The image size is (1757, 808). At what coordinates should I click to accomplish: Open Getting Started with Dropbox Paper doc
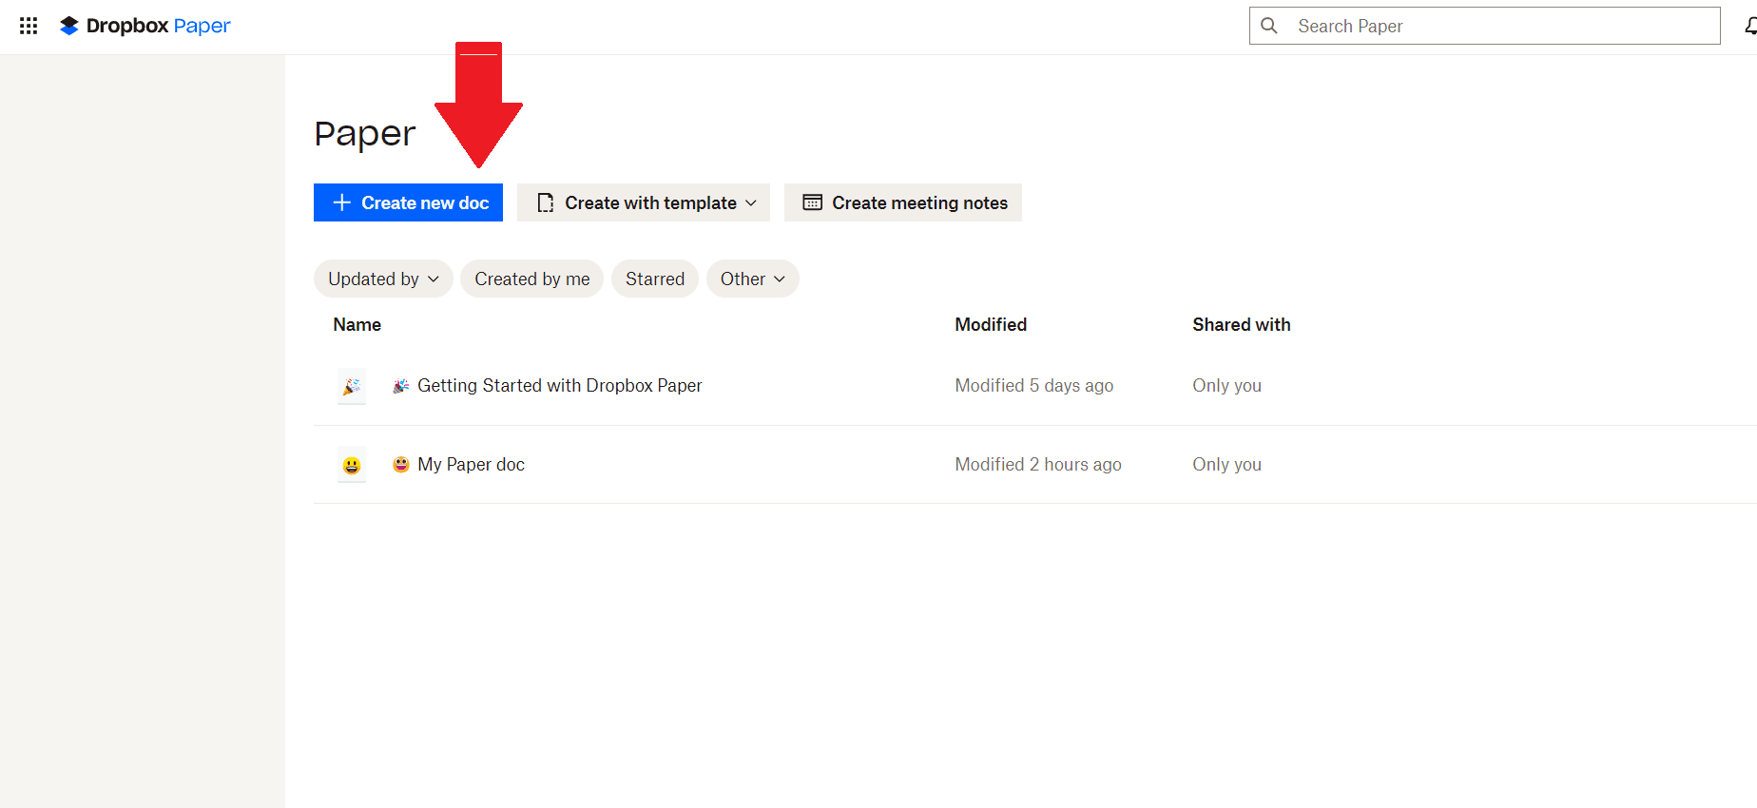point(560,386)
